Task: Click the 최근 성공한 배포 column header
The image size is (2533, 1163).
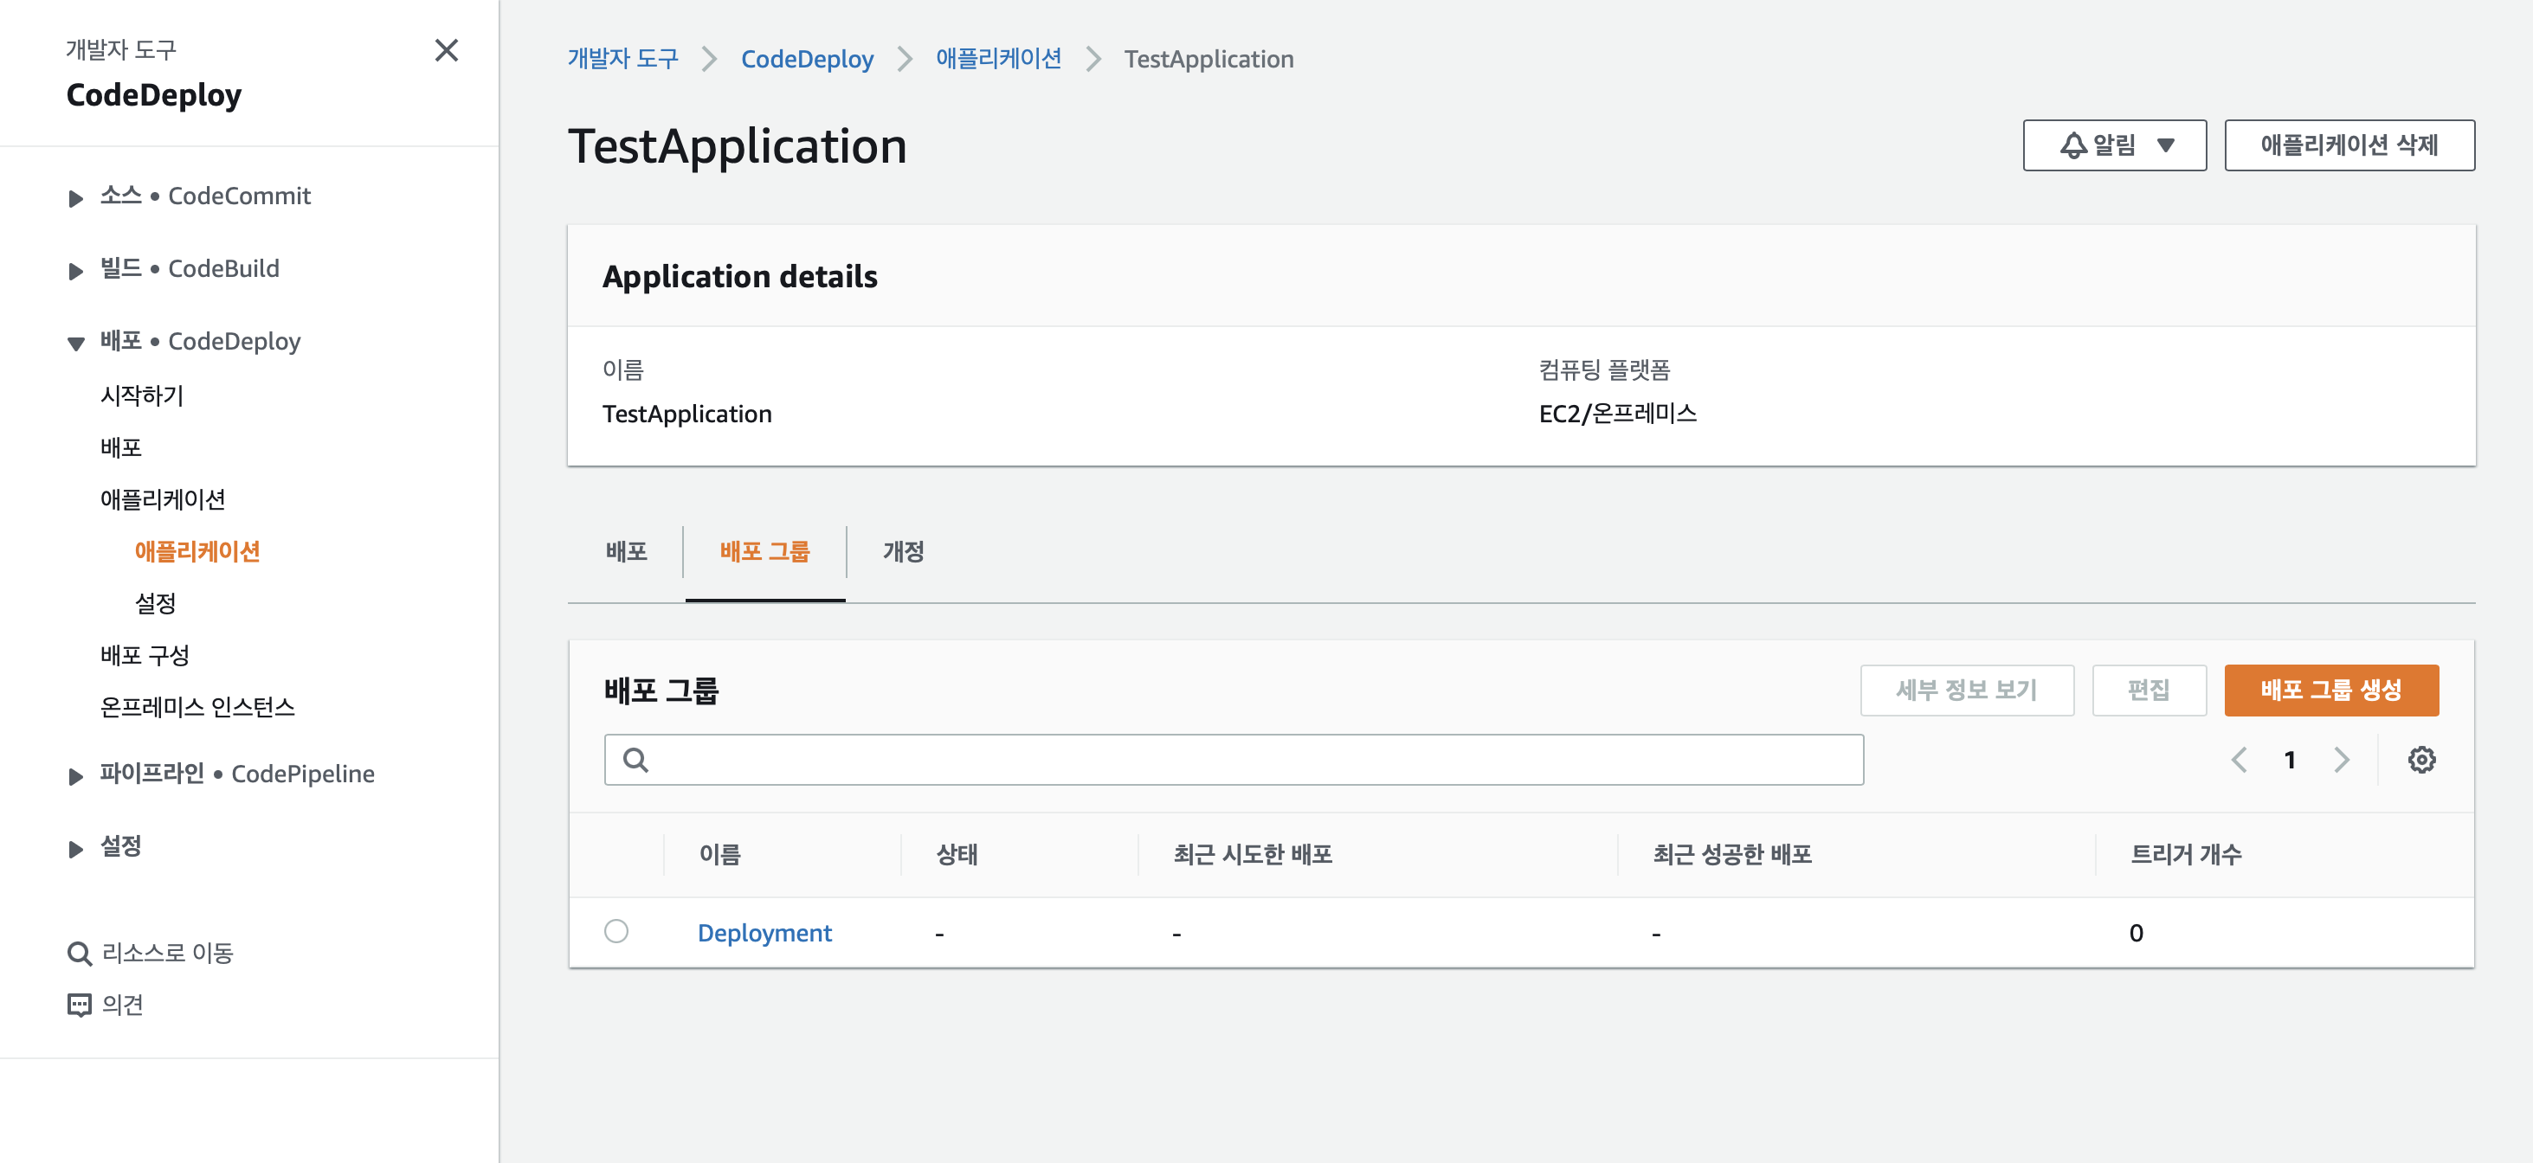Action: point(1731,854)
